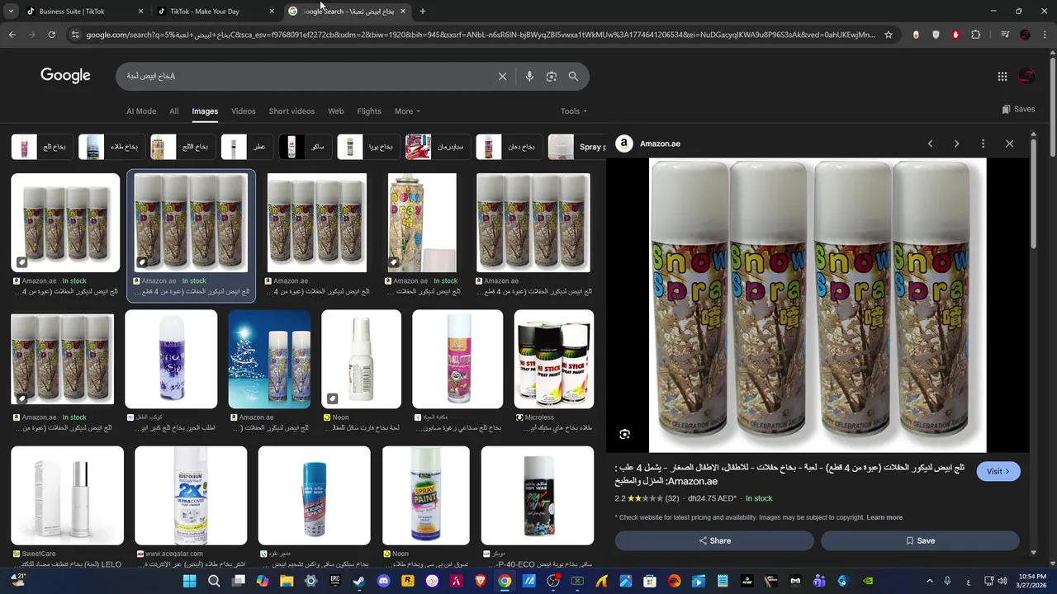This screenshot has height=594, width=1057.
Task: Search by image with Google Lens icon
Action: (x=552, y=76)
